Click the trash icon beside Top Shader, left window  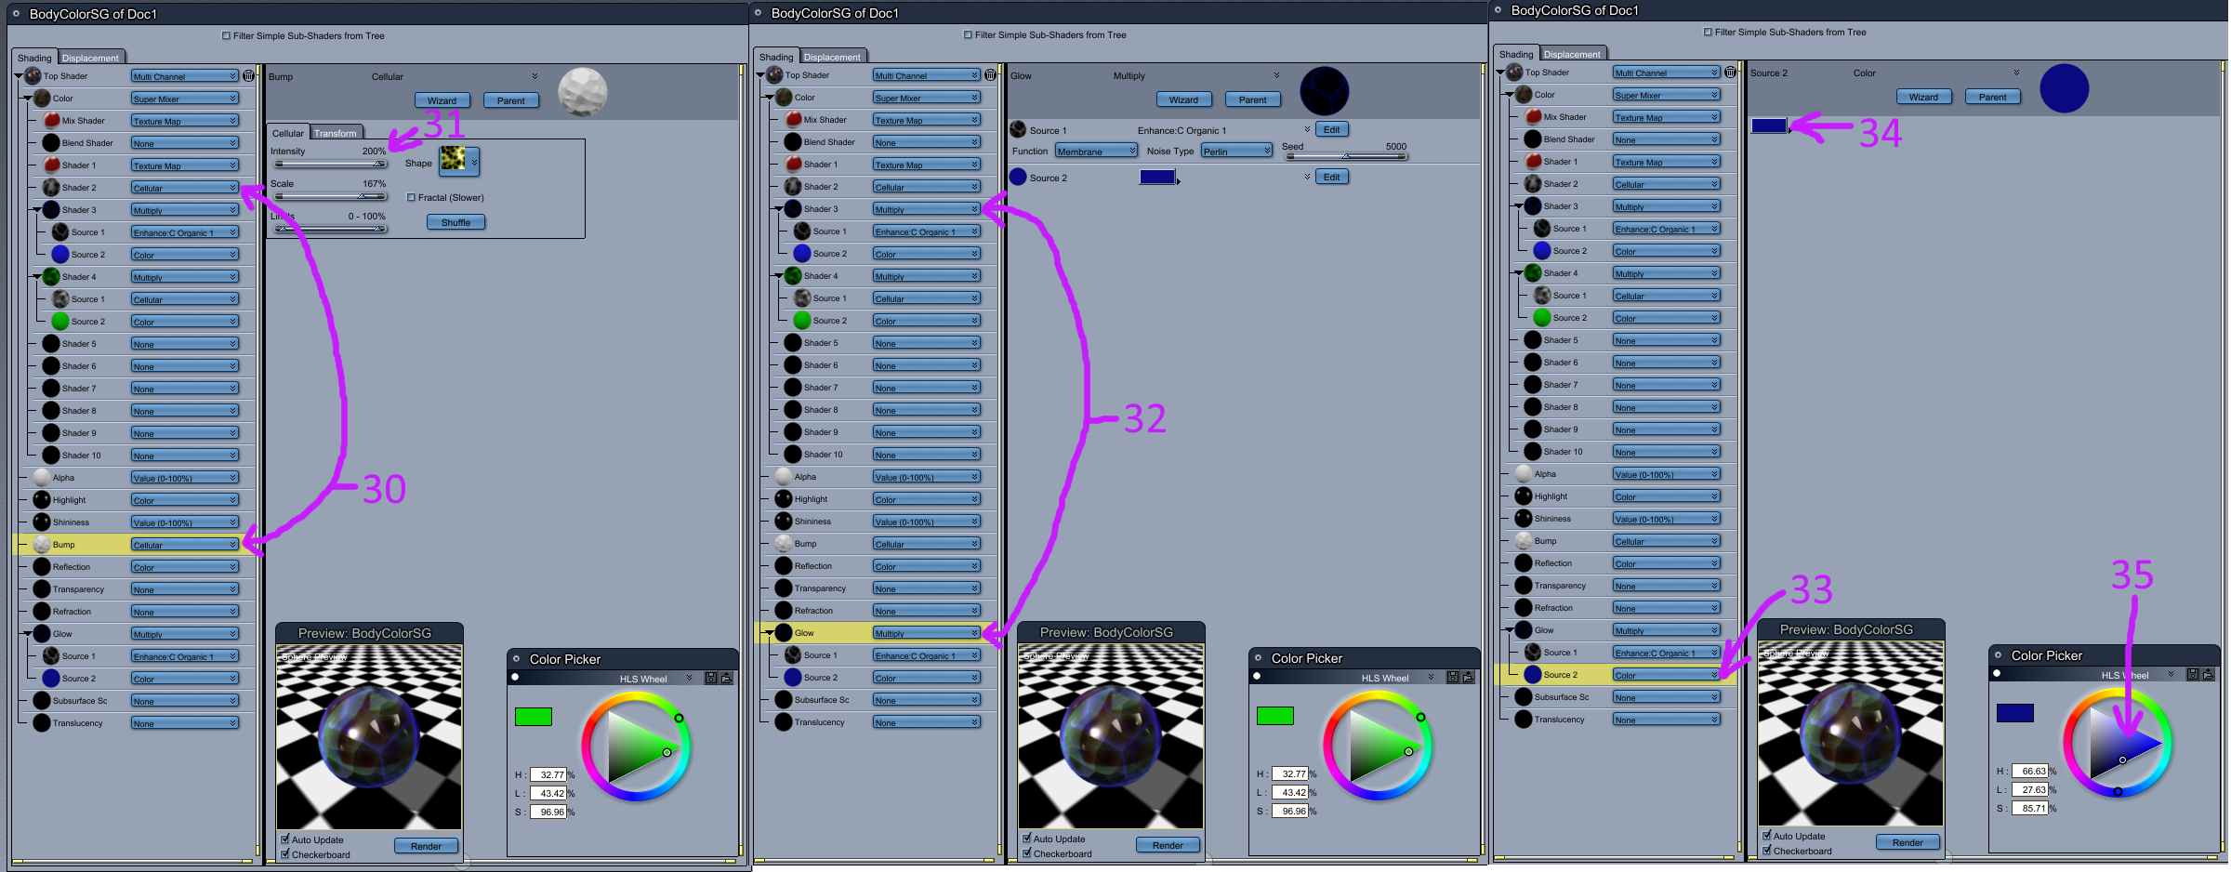coord(249,76)
